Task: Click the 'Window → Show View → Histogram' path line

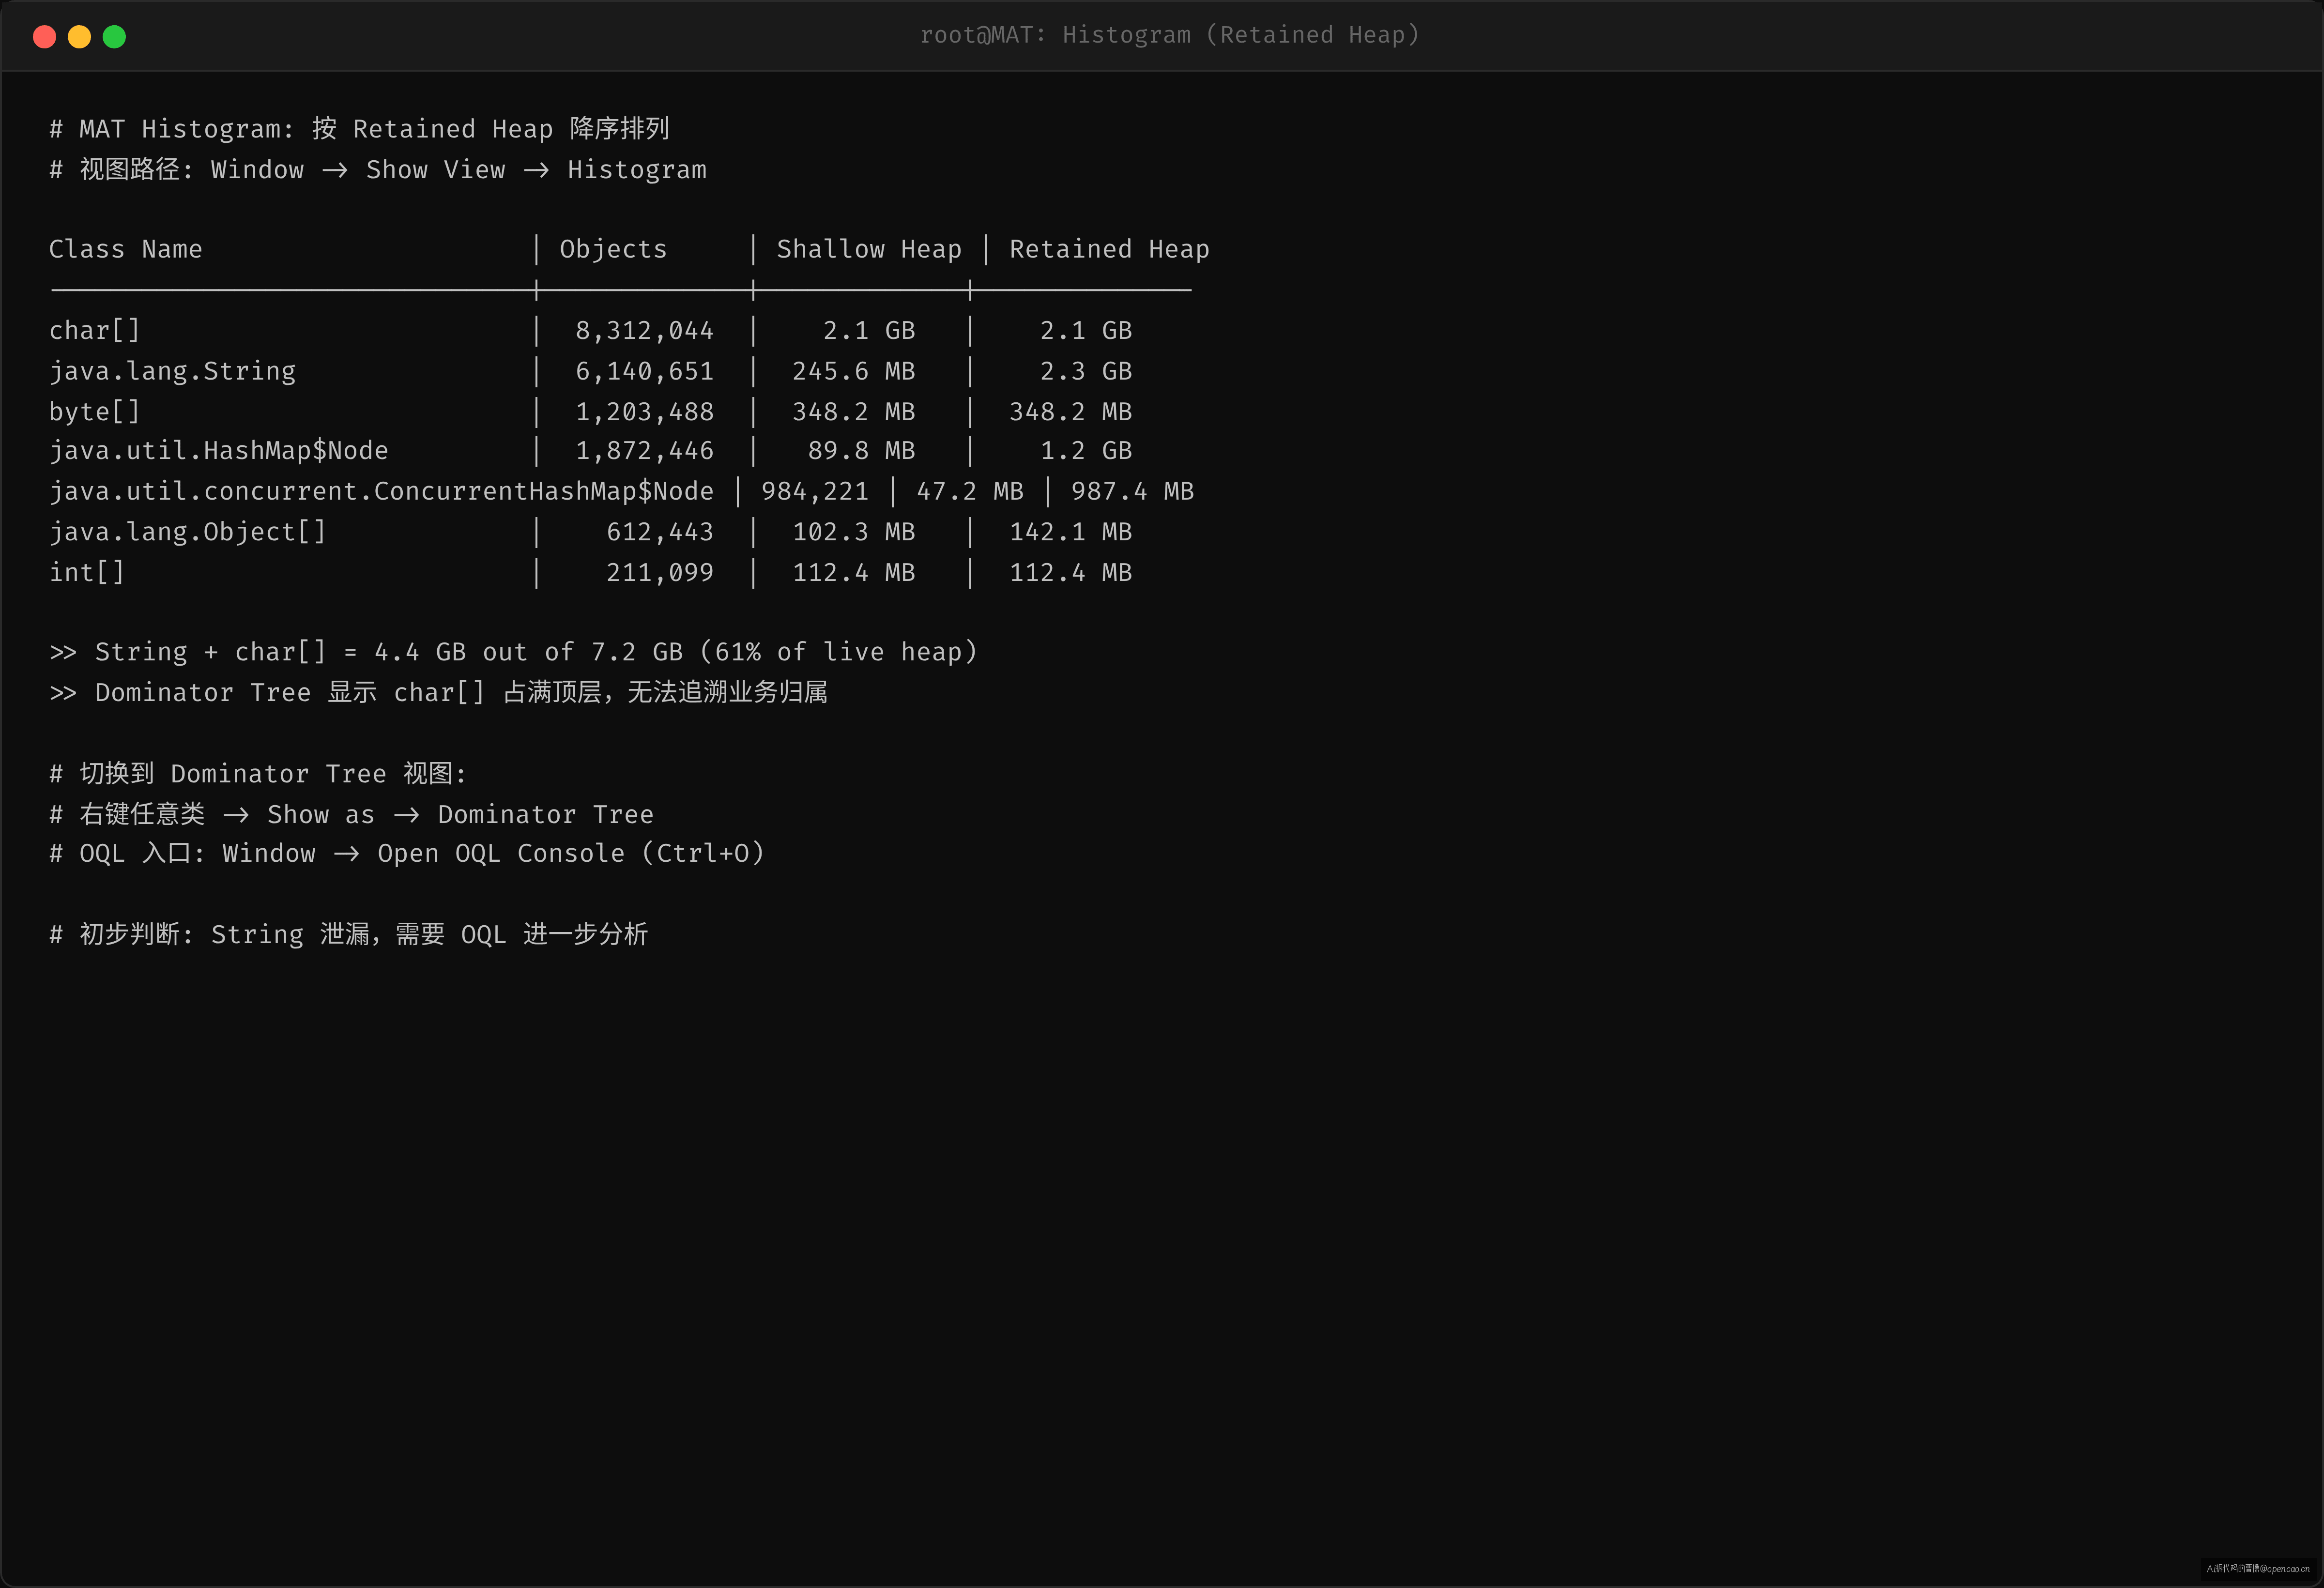Action: pyautogui.click(x=378, y=169)
